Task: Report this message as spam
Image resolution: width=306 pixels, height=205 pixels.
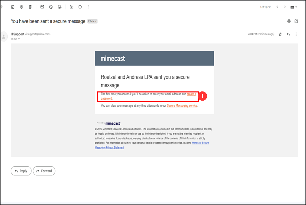Action: point(21,7)
